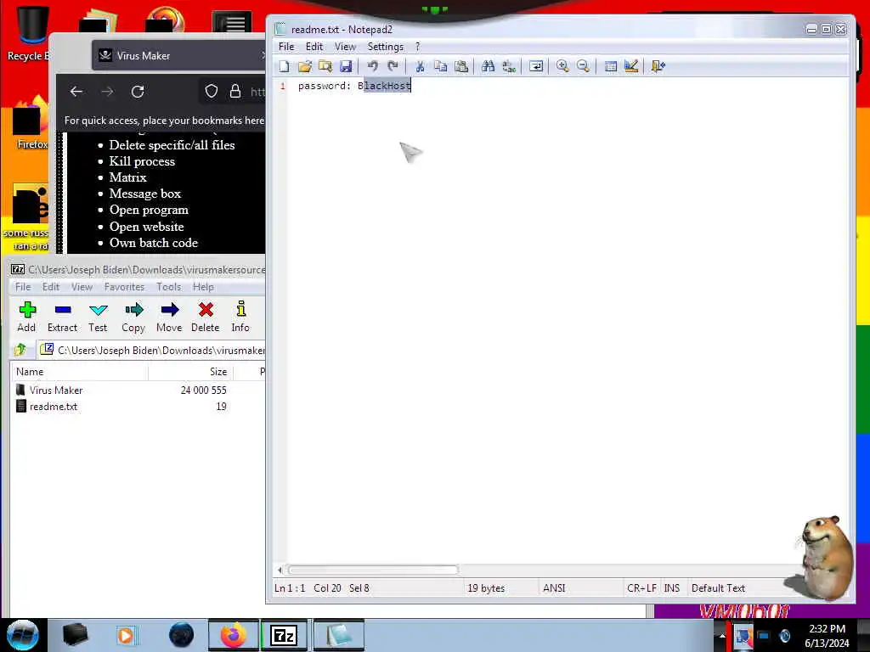
Task: Undo the last edit in Notepad2
Action: pyautogui.click(x=372, y=66)
